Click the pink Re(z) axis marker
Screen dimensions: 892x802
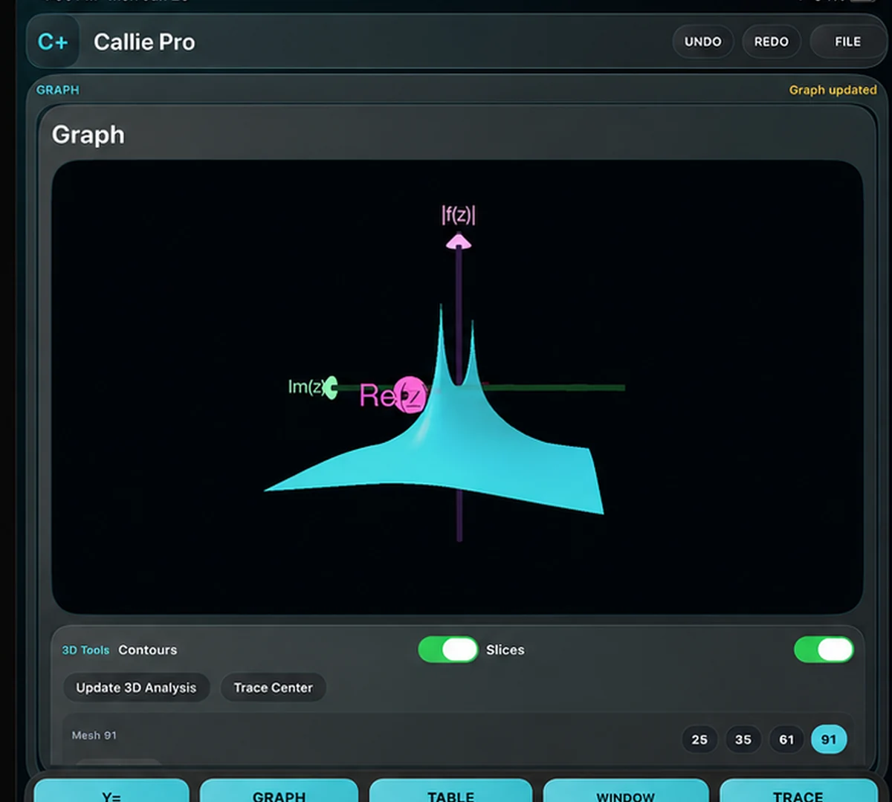pos(410,395)
